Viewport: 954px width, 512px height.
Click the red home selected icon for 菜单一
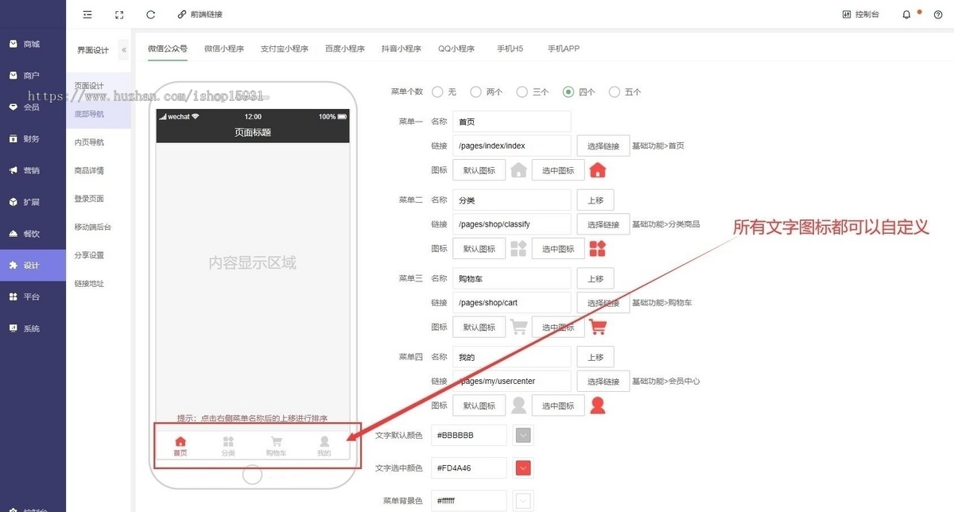tap(598, 170)
